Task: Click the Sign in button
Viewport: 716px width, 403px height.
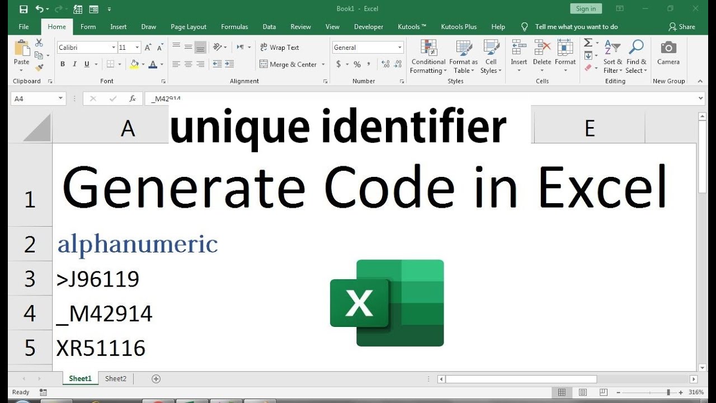Action: [x=586, y=8]
